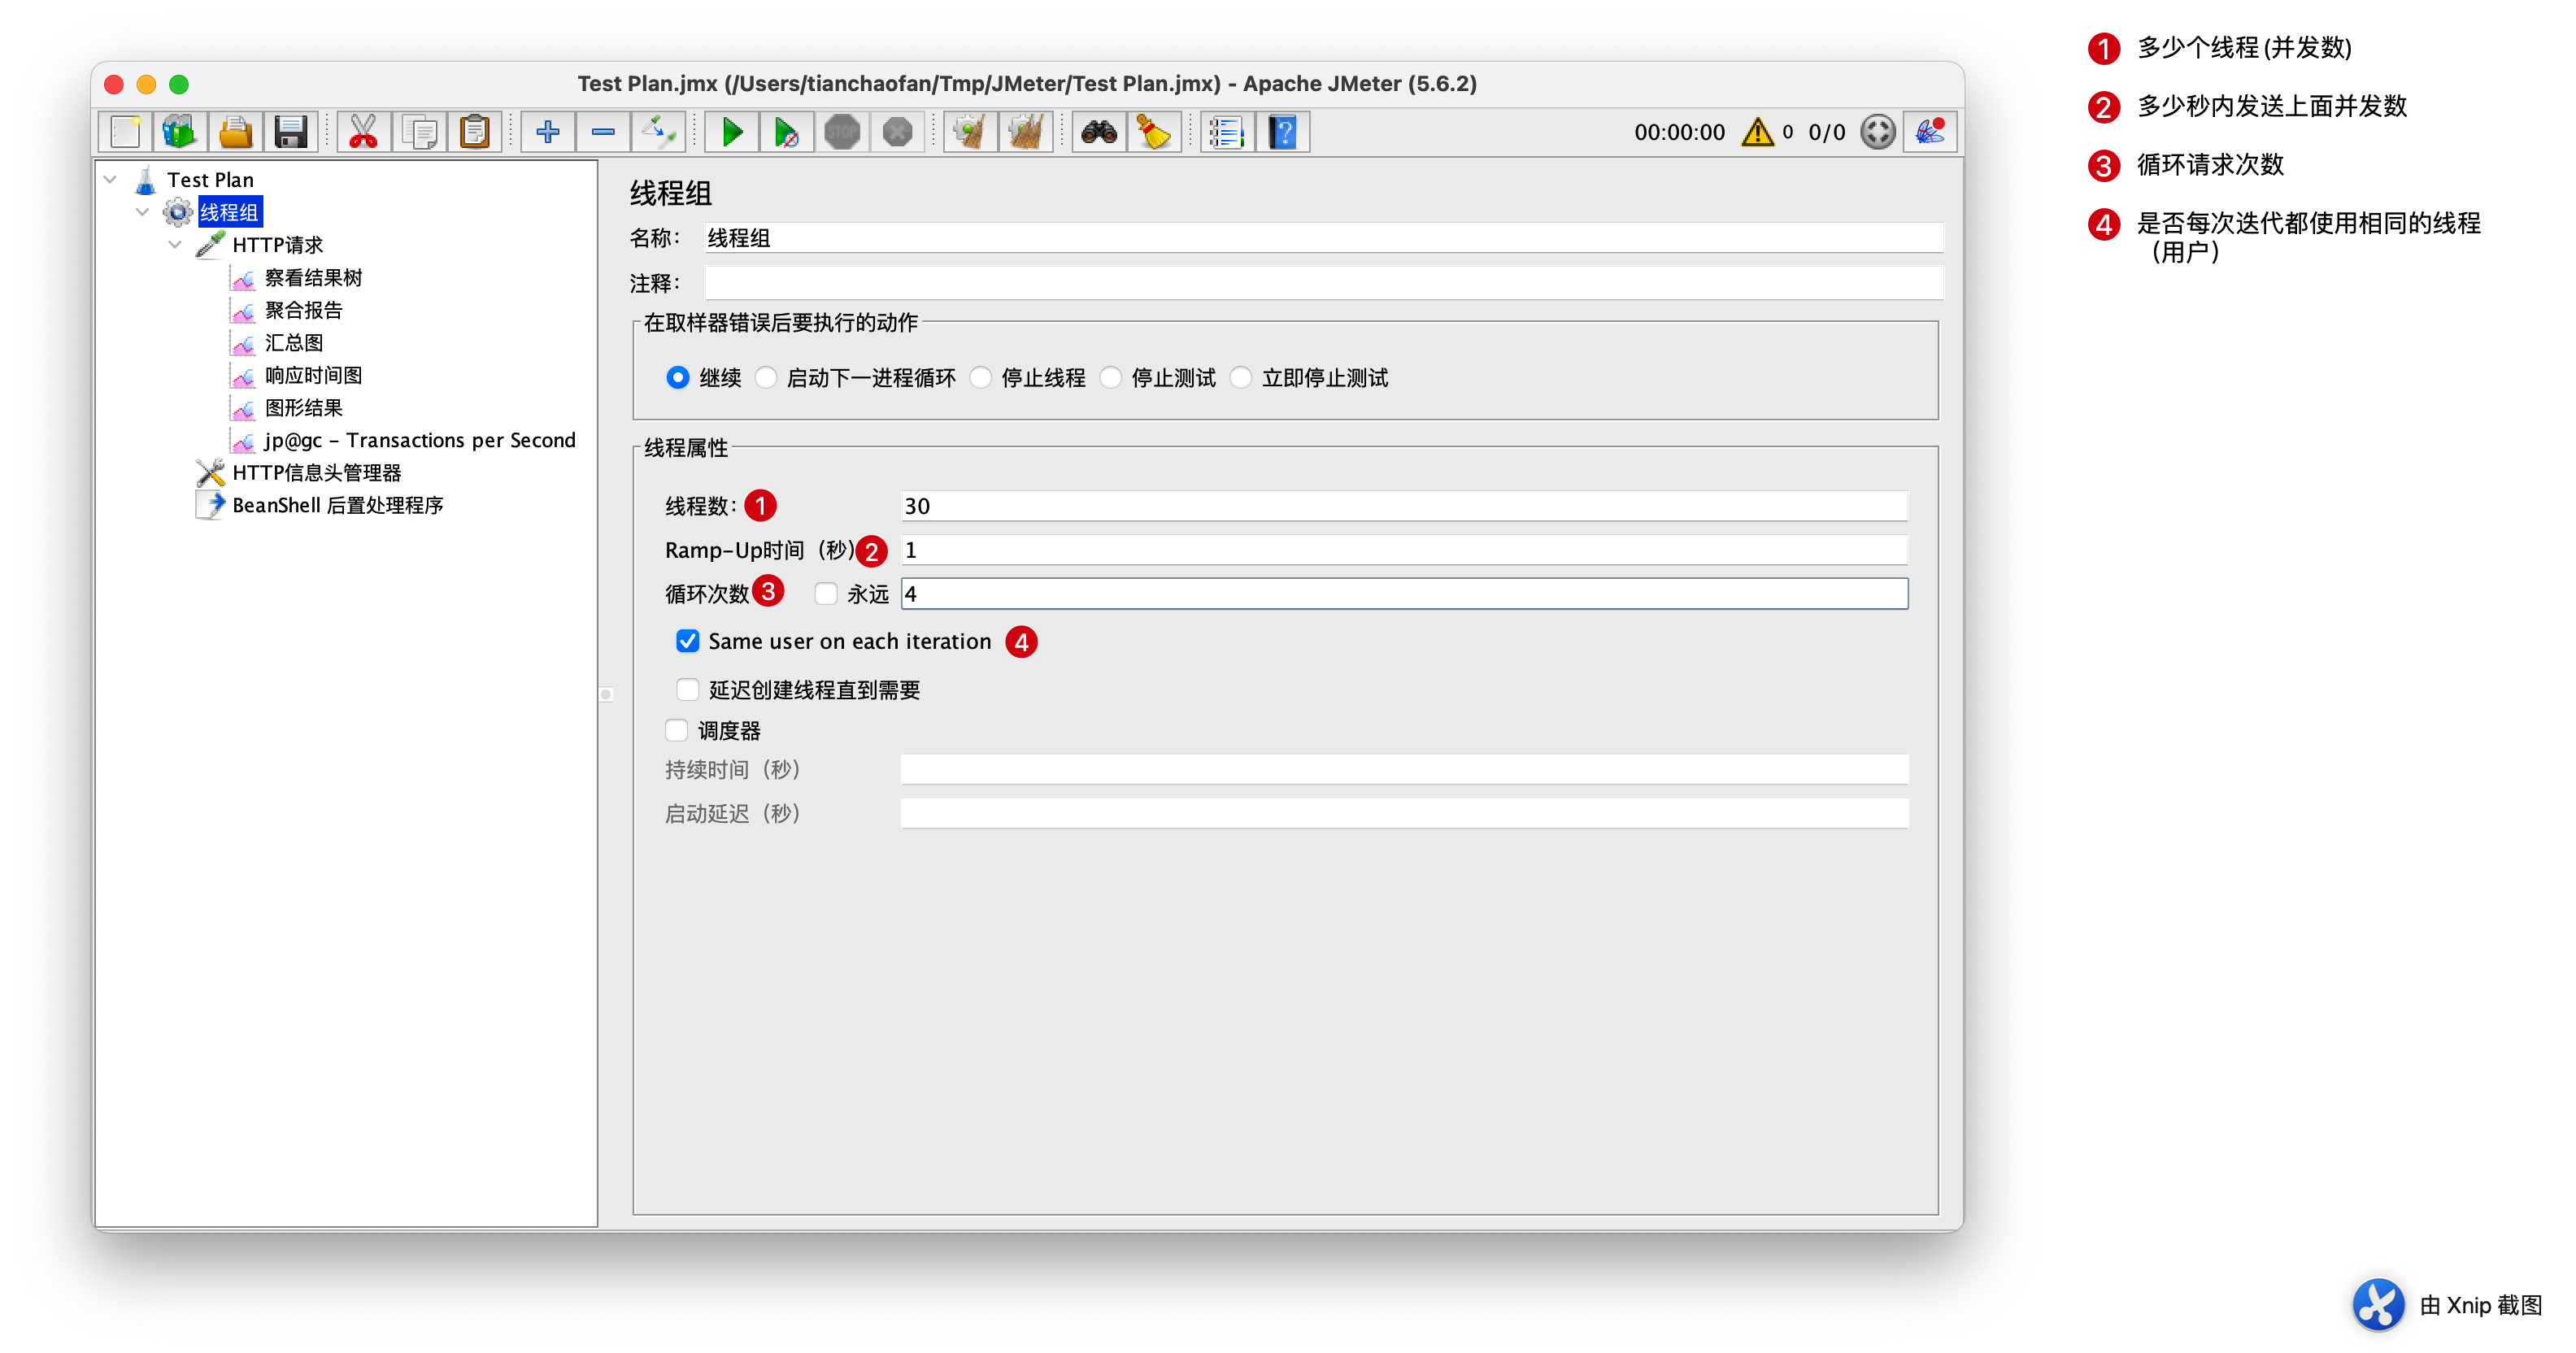Open 汇总图 listener
The width and height of the screenshot is (2576, 1353).
(293, 343)
